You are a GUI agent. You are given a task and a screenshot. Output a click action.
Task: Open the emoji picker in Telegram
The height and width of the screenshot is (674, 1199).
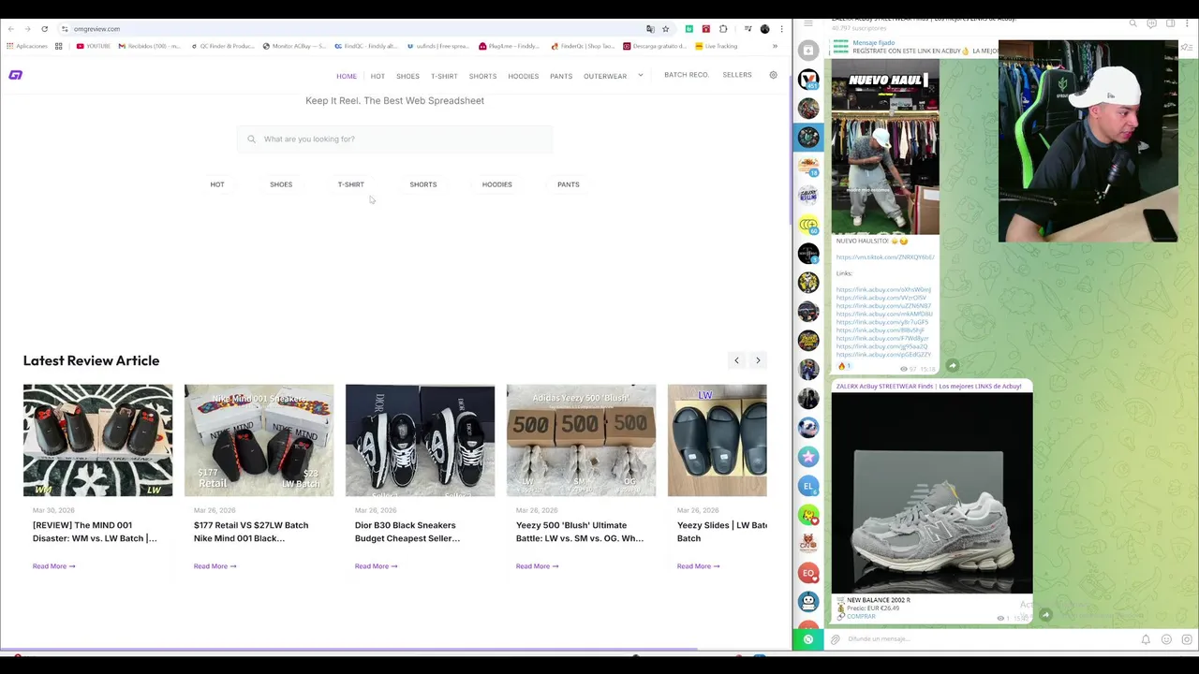pyautogui.click(x=1166, y=639)
